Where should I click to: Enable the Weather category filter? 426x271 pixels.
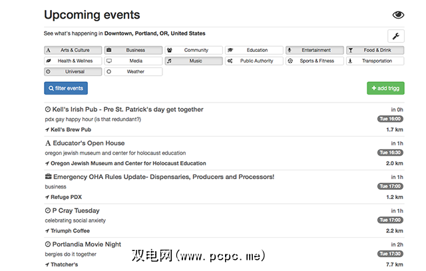tap(132, 71)
